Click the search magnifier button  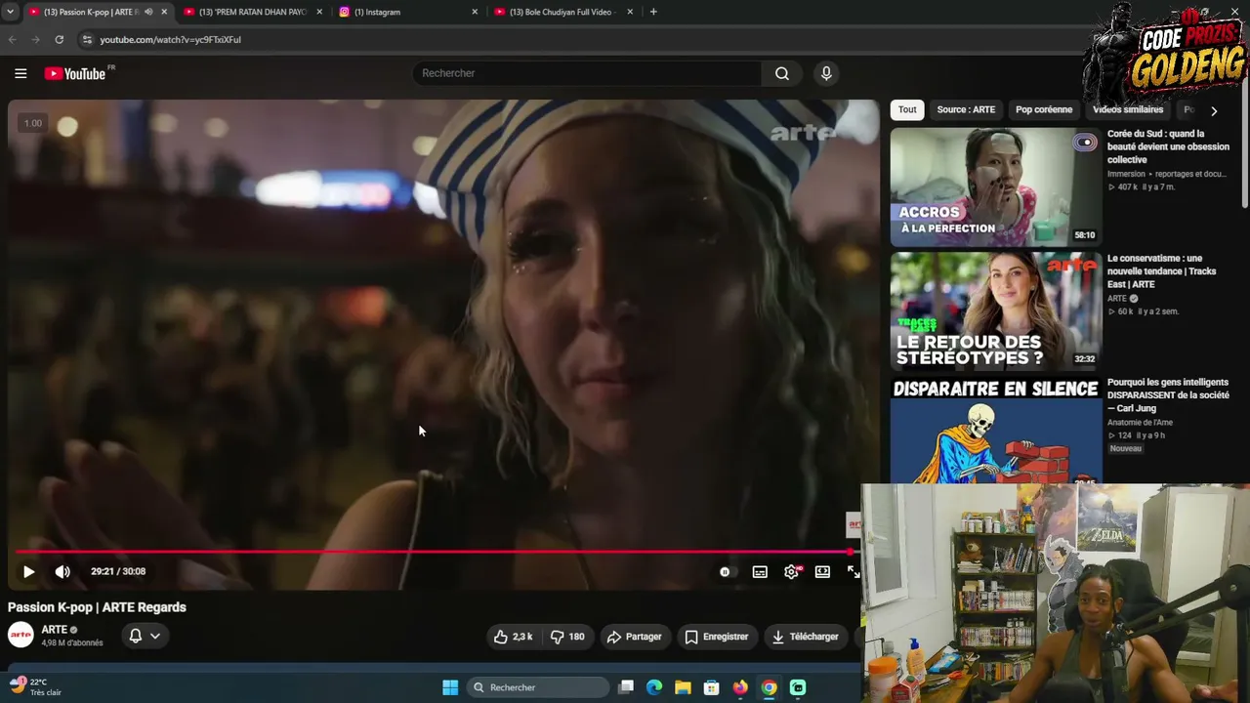click(x=782, y=73)
